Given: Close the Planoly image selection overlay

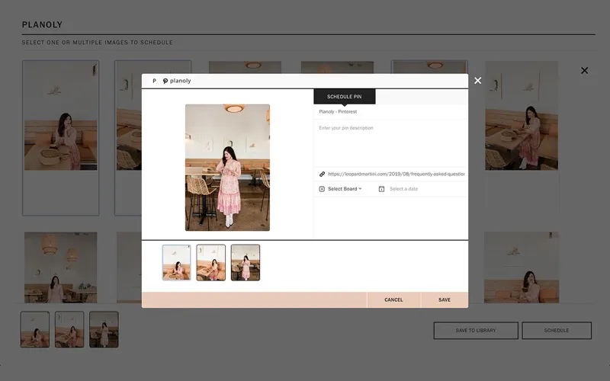Looking at the screenshot, I should click(x=584, y=70).
